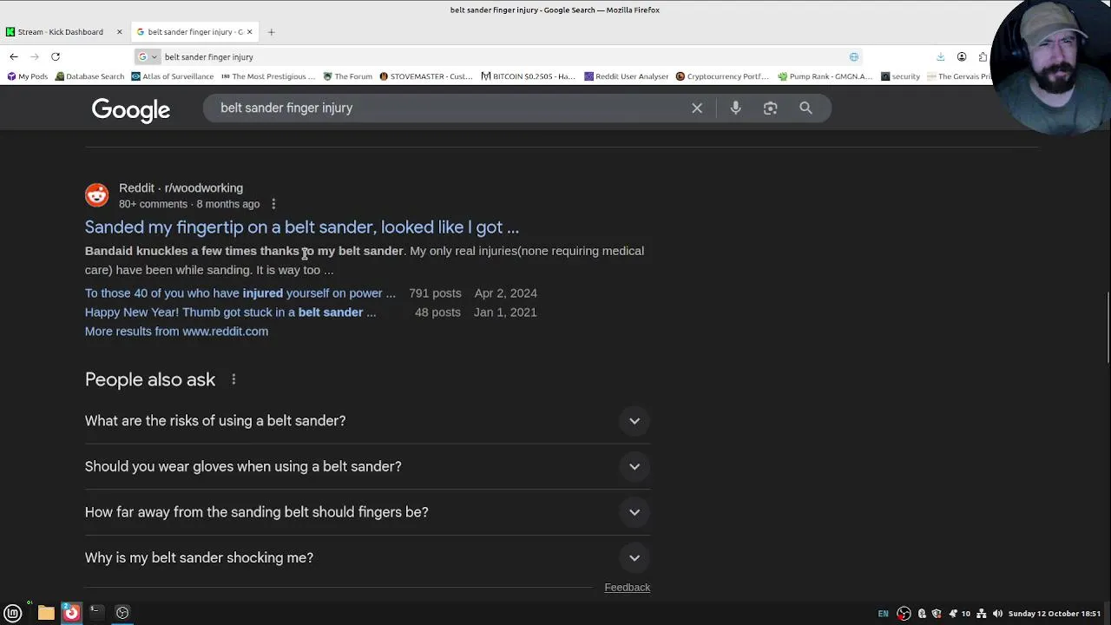The width and height of the screenshot is (1111, 625).
Task: Open 'To those 40 of you who have injured' link
Action: coord(240,293)
